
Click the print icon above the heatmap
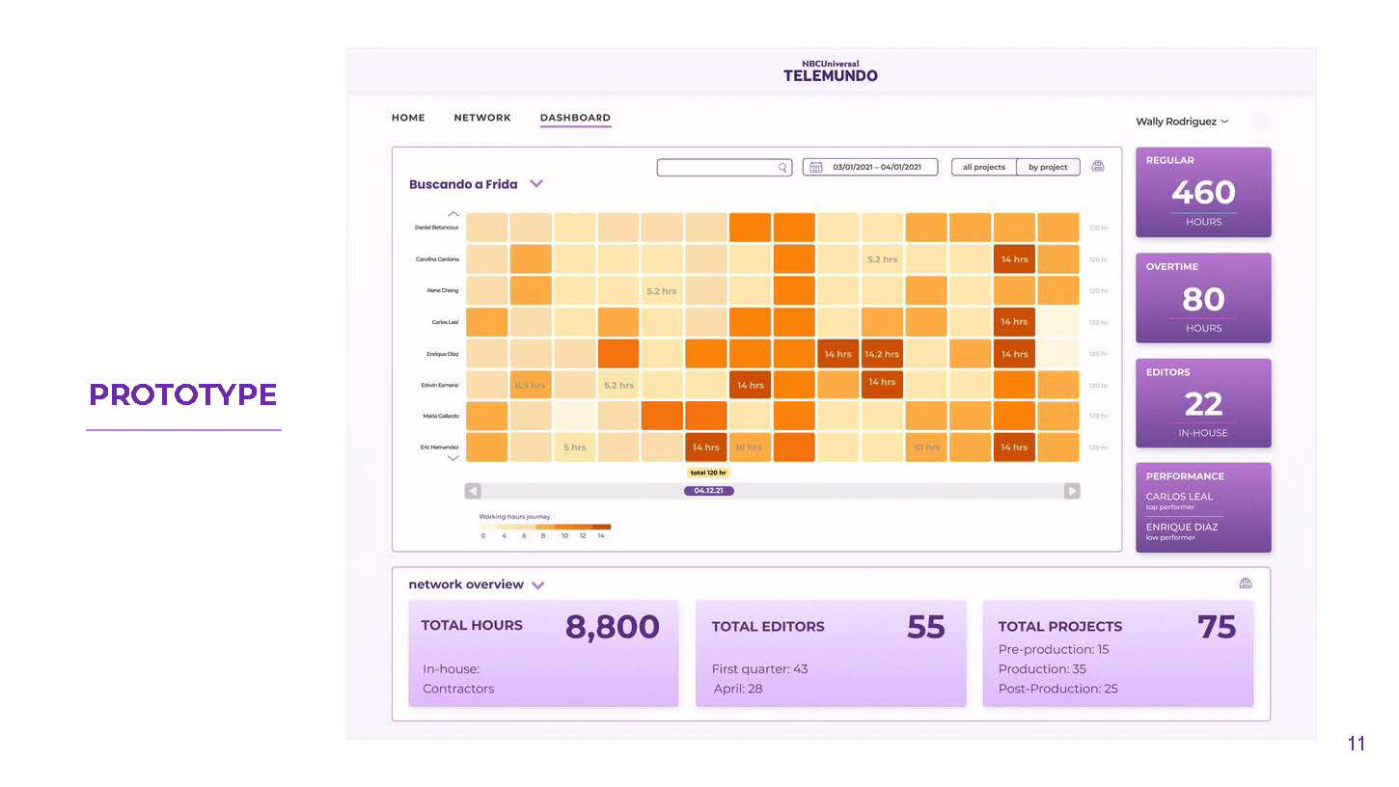point(1097,166)
